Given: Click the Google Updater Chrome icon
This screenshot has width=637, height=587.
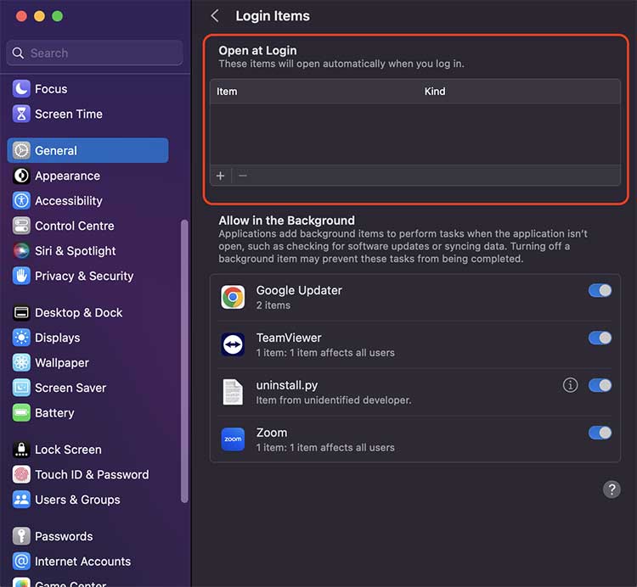Looking at the screenshot, I should (233, 297).
